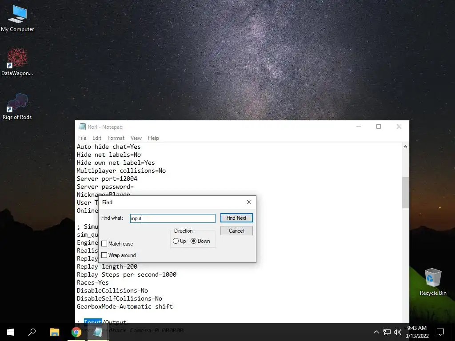Open the Format menu in Notepad
455x341 pixels.
[x=116, y=138]
